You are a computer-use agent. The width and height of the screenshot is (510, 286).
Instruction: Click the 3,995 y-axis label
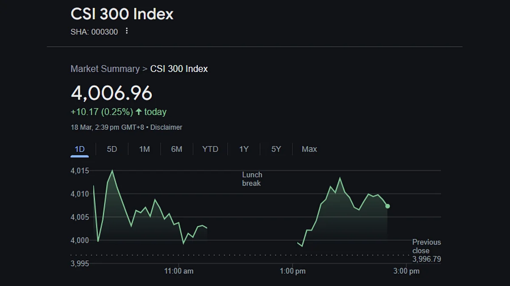80,264
